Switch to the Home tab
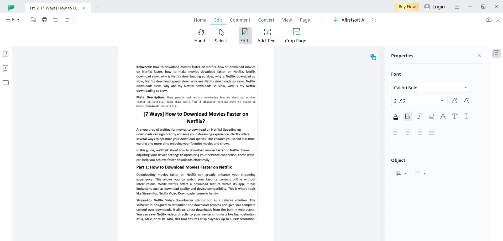 click(x=200, y=20)
